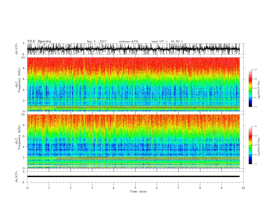The width and height of the screenshot is (274, 211).
Task: Click the ch.1 voltage waveform trace panel
Action: [x=133, y=49]
